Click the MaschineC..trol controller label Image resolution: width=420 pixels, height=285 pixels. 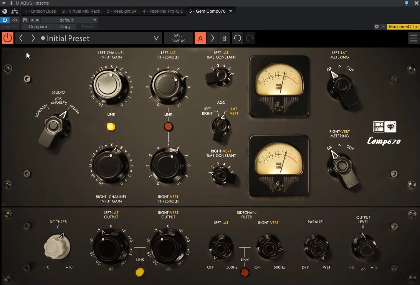coord(403,27)
